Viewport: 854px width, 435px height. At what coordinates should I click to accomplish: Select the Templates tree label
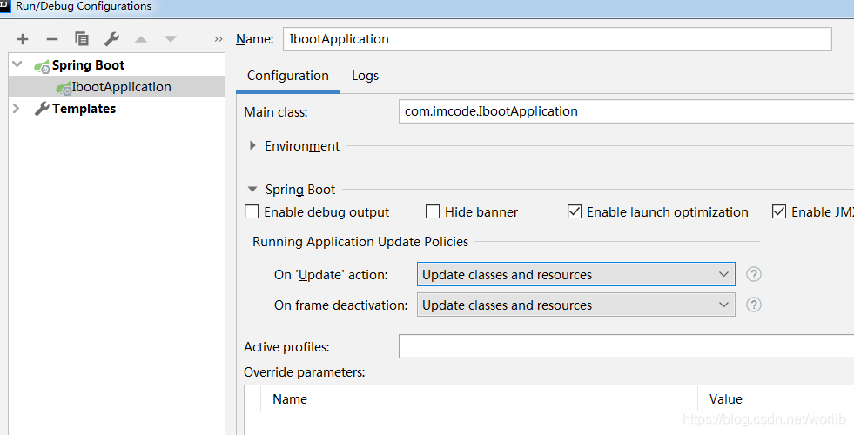[x=84, y=109]
